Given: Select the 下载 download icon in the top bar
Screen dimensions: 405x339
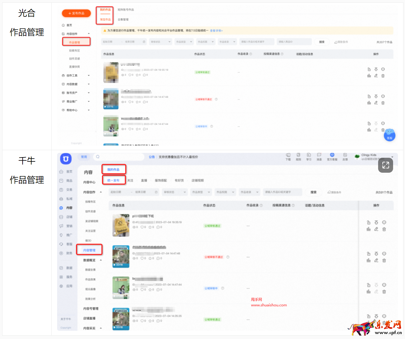Looking at the screenshot, I should [288, 156].
